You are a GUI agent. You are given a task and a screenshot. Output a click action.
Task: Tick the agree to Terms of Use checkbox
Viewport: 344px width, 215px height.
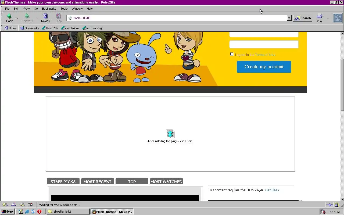(232, 54)
